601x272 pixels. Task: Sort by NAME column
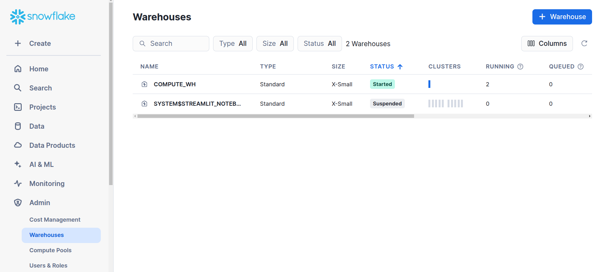[149, 67]
